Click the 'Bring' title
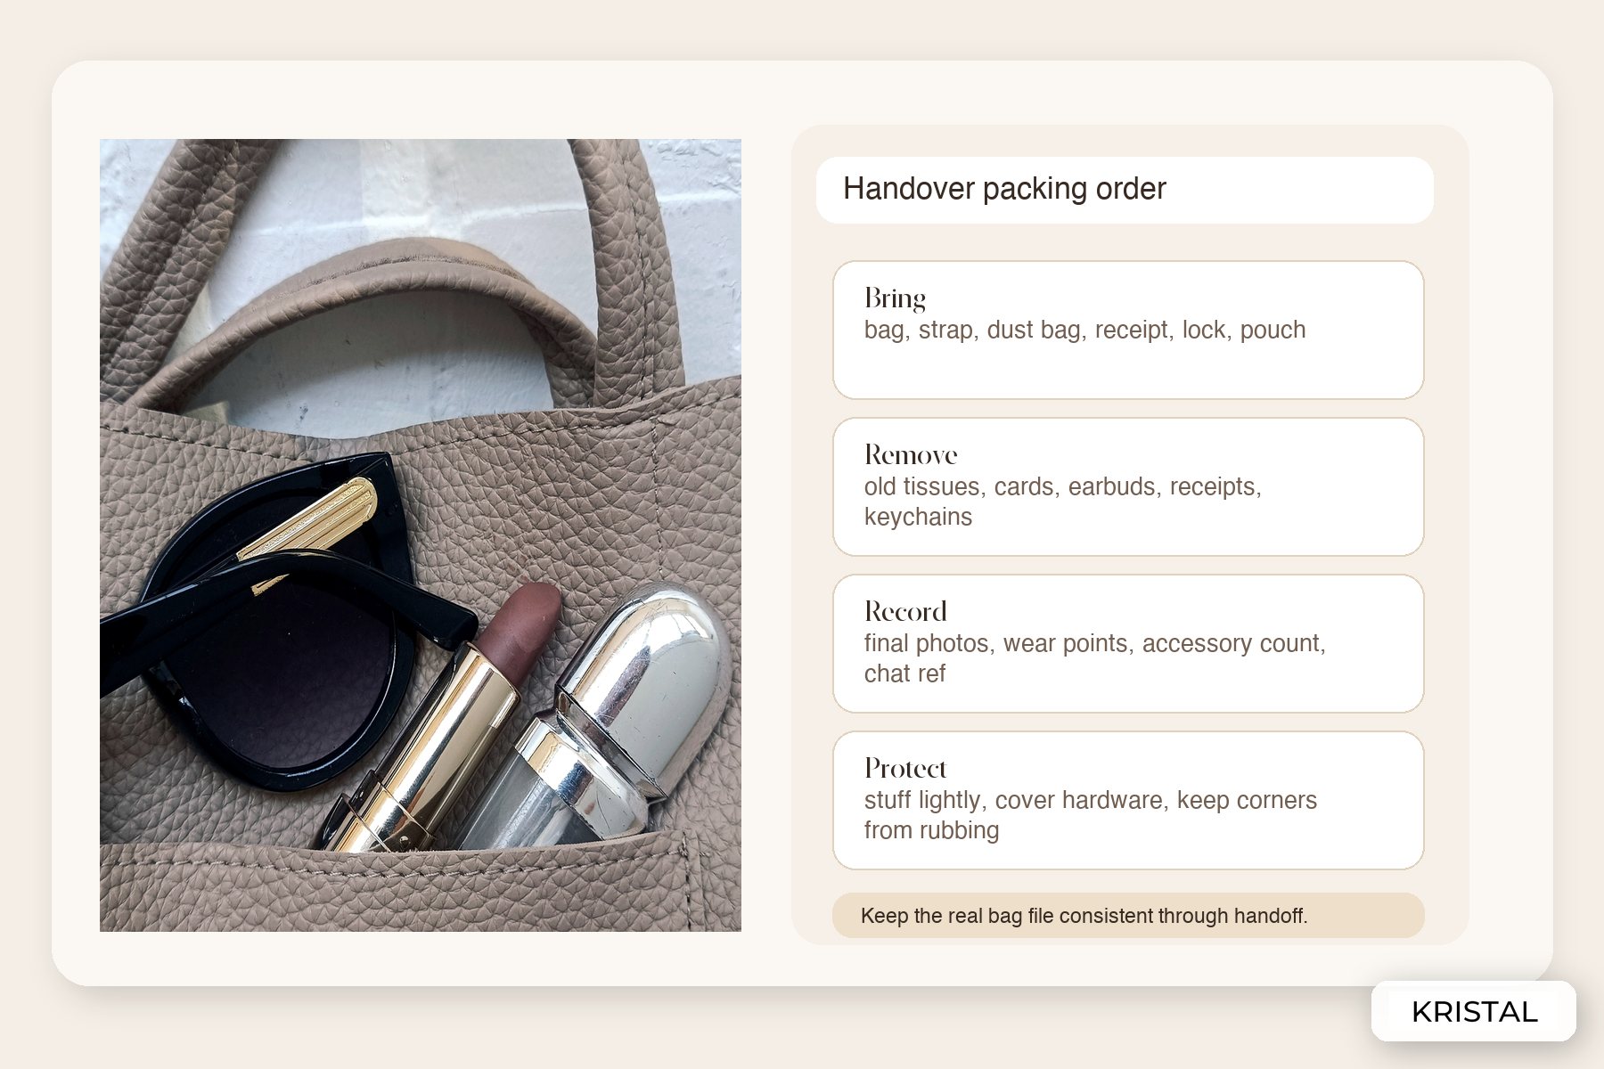Image resolution: width=1604 pixels, height=1069 pixels. (x=895, y=298)
